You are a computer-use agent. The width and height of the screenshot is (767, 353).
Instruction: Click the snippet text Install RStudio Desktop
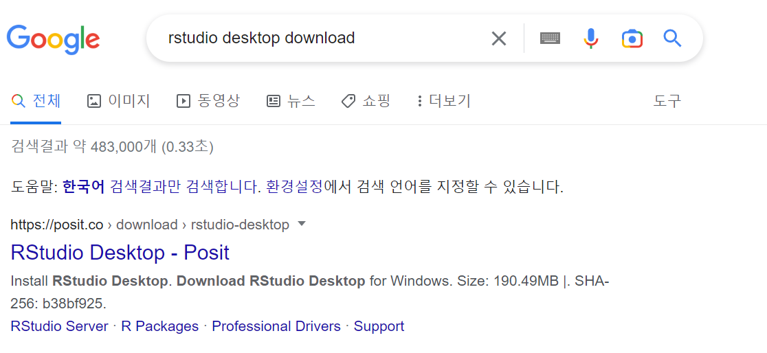click(x=91, y=281)
